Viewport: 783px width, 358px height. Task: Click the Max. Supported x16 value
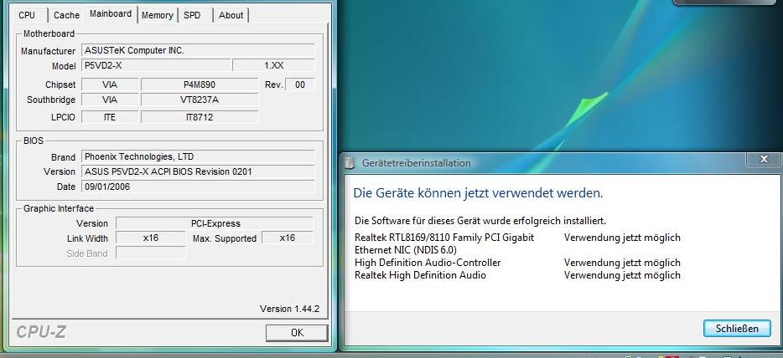click(x=288, y=238)
